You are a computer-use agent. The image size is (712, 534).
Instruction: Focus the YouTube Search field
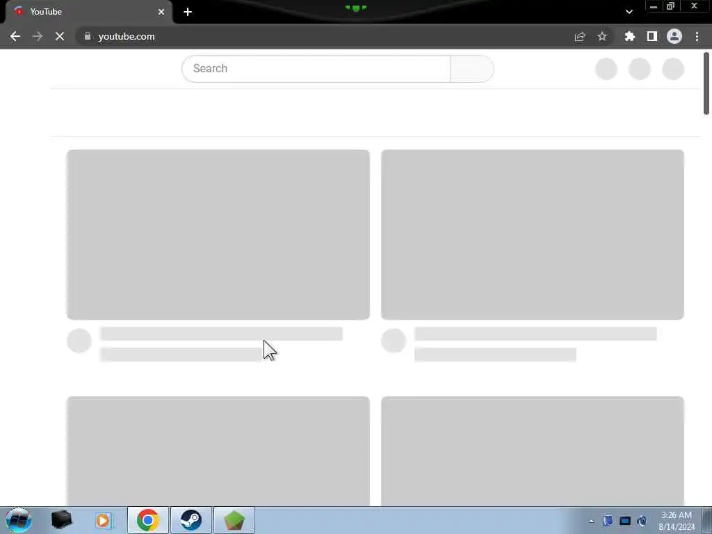coord(316,69)
